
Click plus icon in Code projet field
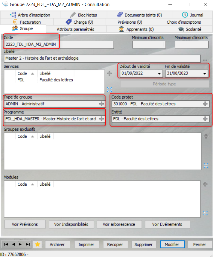click(x=205, y=104)
